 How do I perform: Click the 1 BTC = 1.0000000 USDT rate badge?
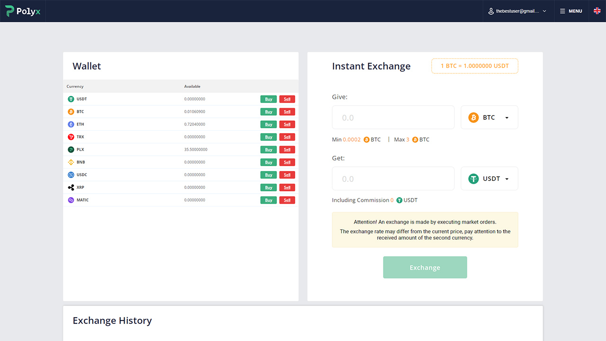click(474, 66)
